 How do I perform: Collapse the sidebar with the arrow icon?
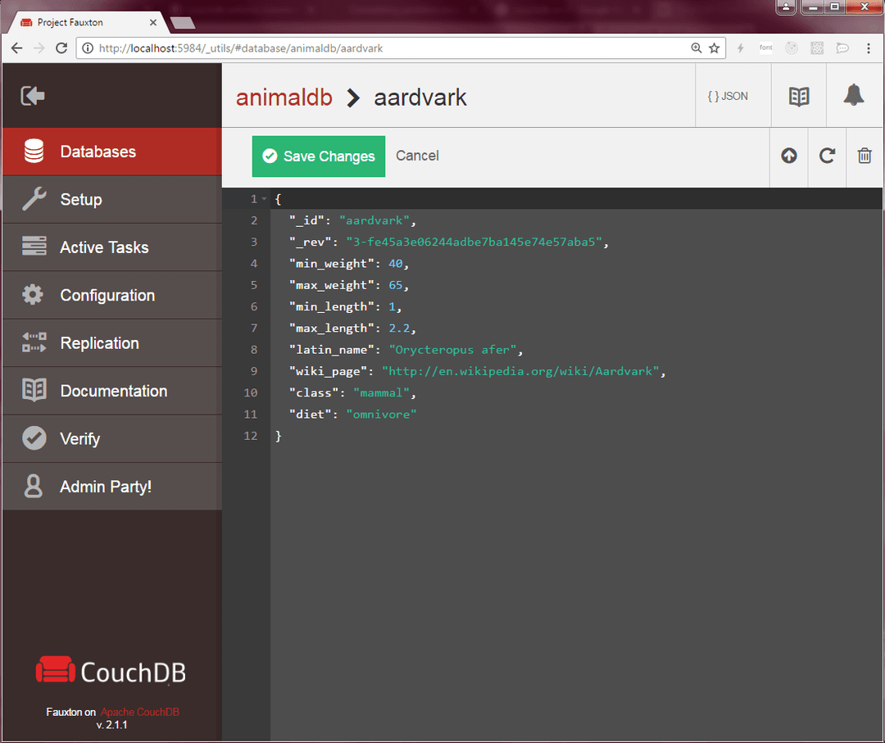pos(33,95)
